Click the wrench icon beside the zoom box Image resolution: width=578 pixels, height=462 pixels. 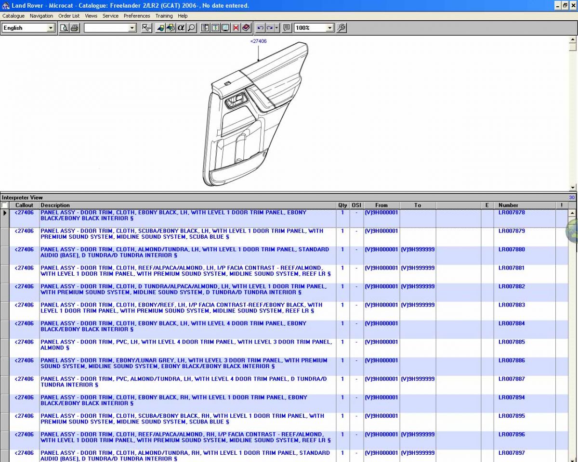(x=342, y=28)
